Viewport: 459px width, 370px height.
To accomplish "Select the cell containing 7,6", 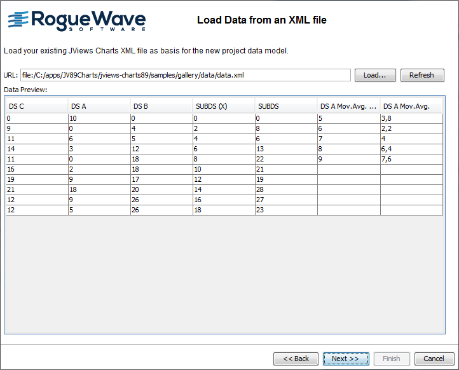I will [x=411, y=159].
